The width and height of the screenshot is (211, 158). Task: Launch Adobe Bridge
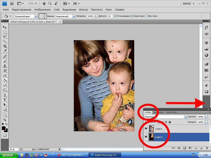12,3
